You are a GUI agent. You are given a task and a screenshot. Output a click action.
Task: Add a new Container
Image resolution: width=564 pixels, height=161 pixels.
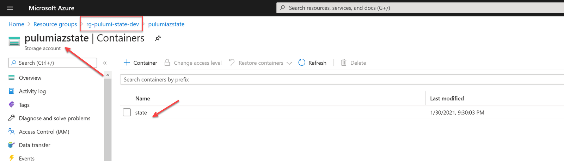(x=140, y=63)
